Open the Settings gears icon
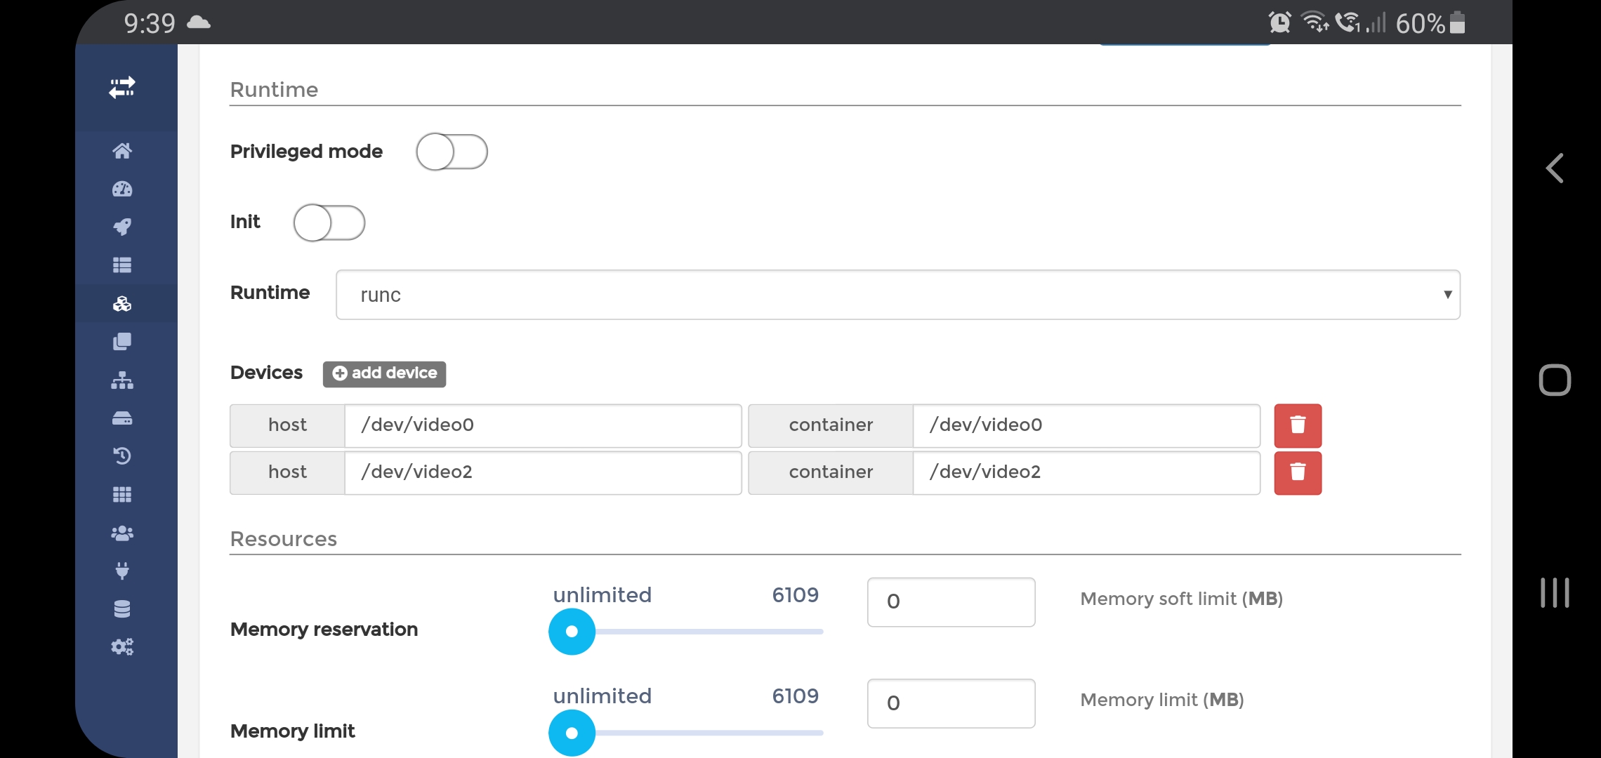 click(x=123, y=646)
